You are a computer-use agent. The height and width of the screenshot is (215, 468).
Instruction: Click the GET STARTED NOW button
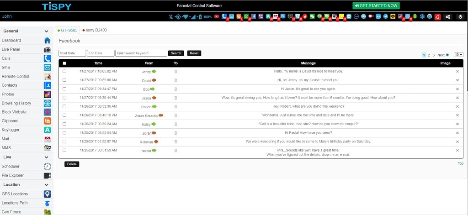click(x=376, y=5)
